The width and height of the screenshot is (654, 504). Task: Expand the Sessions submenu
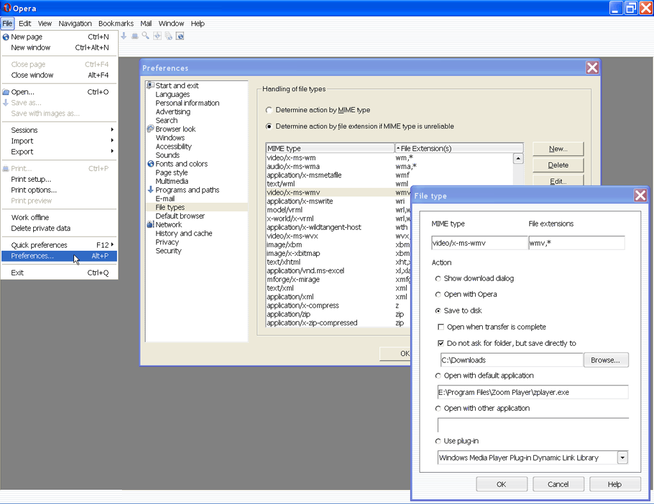pos(23,130)
